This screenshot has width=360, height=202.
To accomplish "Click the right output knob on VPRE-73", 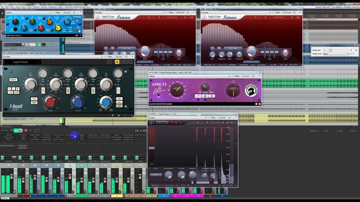I will click(x=233, y=90).
